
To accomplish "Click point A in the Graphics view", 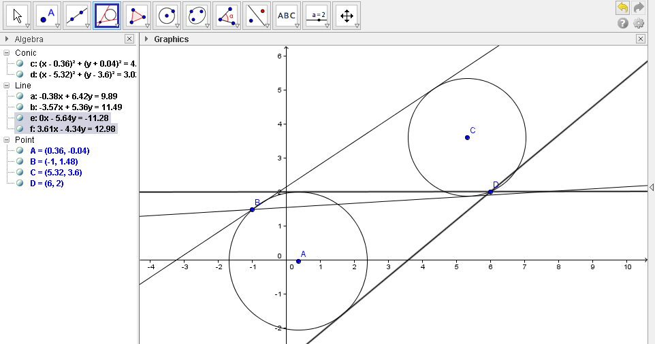I will point(298,262).
